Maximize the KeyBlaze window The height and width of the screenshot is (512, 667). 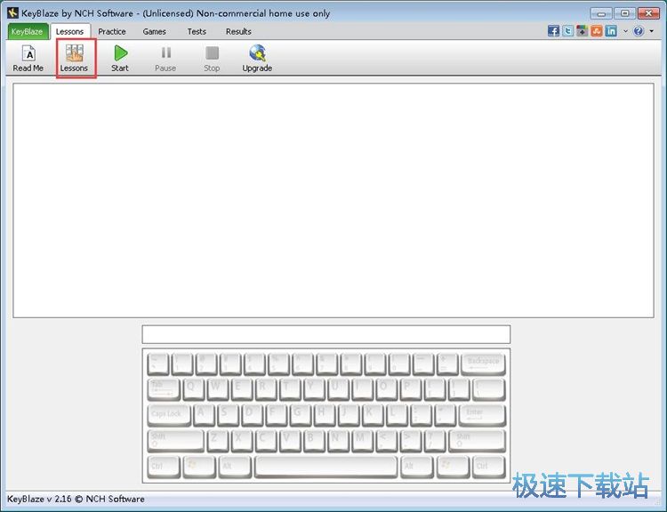click(624, 13)
